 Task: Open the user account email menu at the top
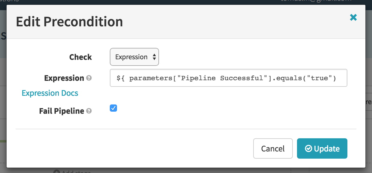coord(316,1)
